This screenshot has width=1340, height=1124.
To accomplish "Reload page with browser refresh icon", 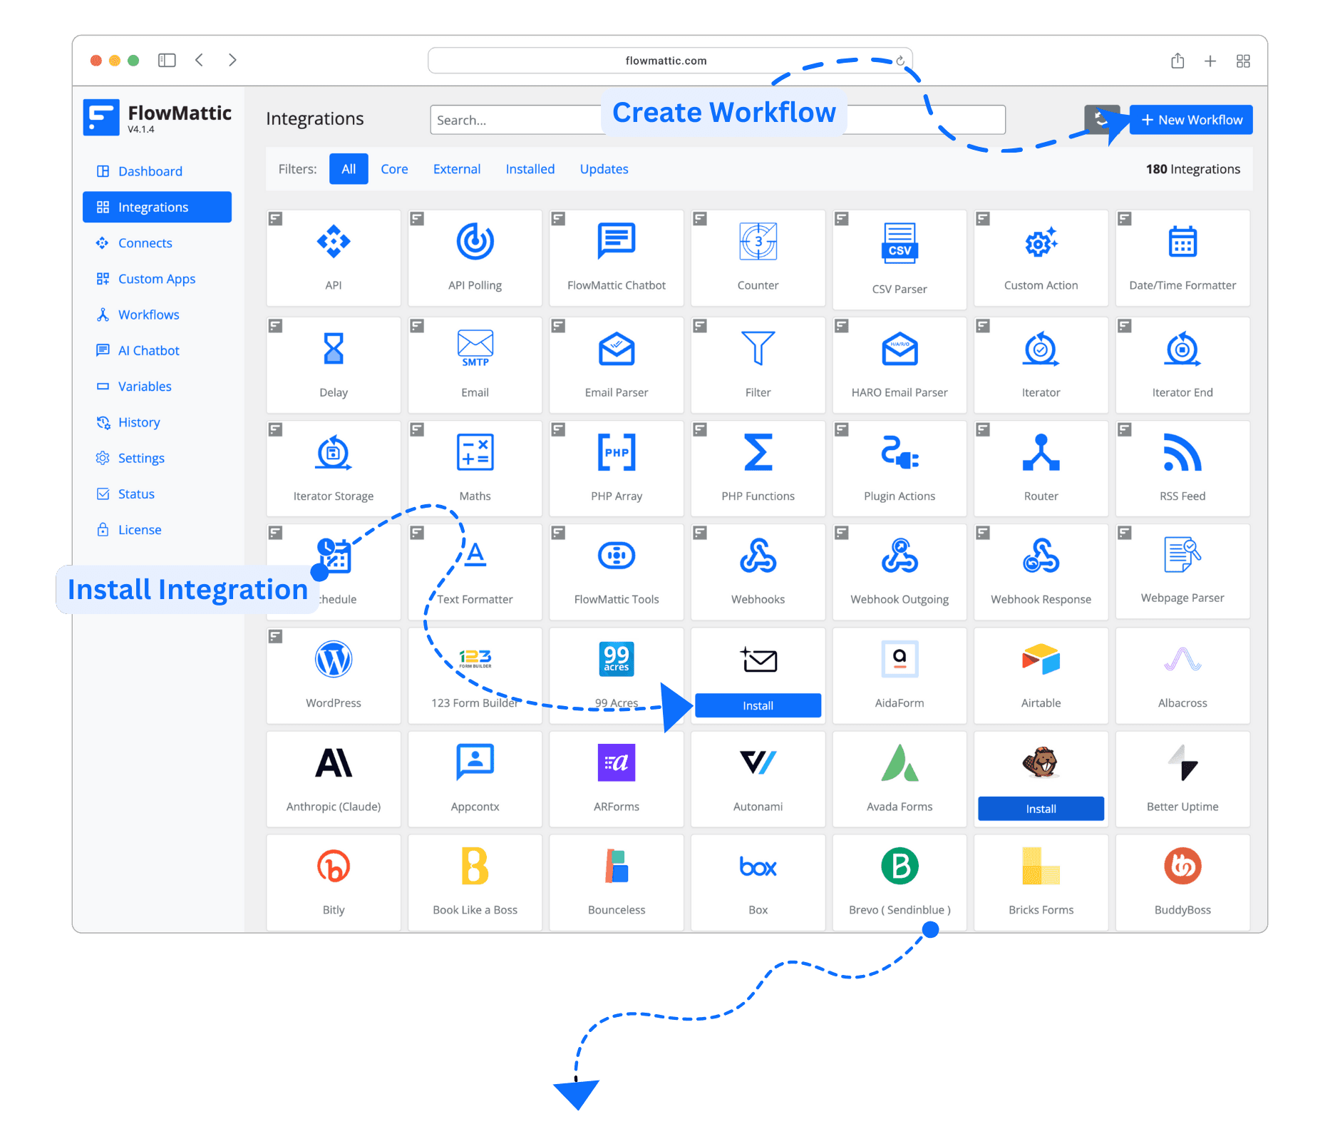I will click(x=900, y=61).
